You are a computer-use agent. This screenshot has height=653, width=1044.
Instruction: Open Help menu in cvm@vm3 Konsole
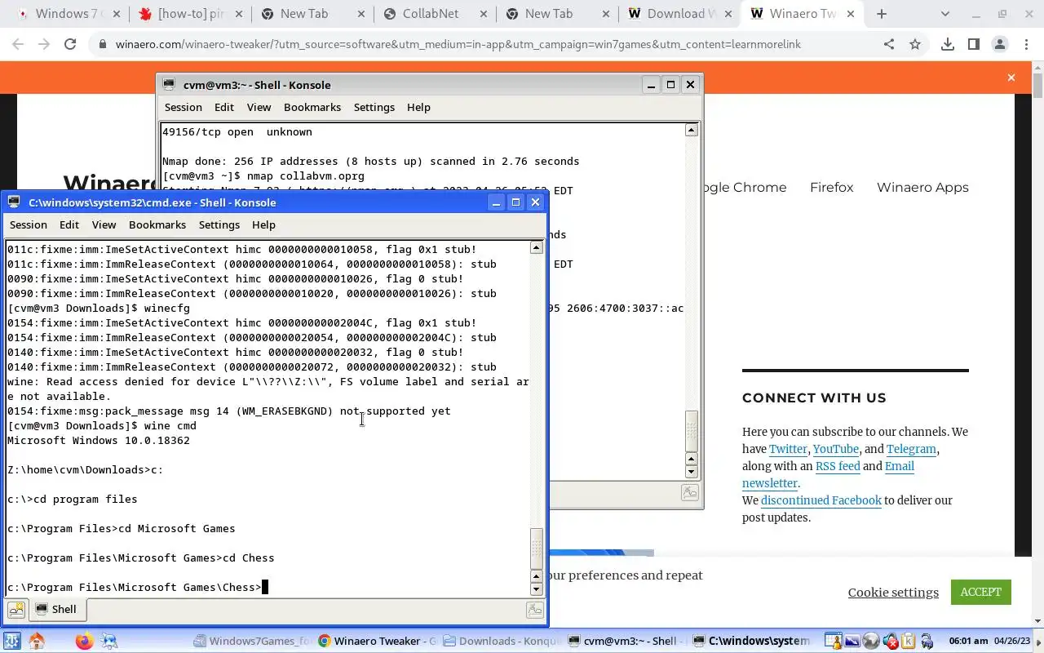(418, 107)
